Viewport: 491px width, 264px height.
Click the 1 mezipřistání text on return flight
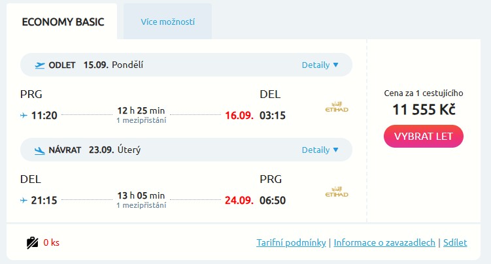pyautogui.click(x=141, y=206)
